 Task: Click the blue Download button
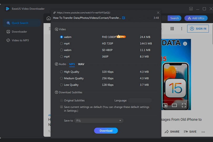tap(106, 131)
